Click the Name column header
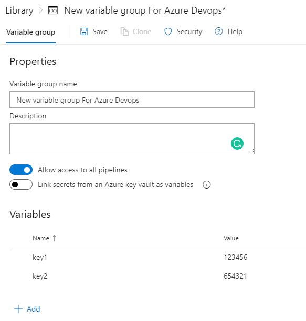Image resolution: width=306 pixels, height=321 pixels. [x=41, y=238]
